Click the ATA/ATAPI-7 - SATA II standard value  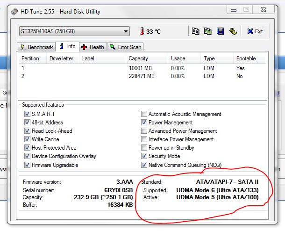227,182
